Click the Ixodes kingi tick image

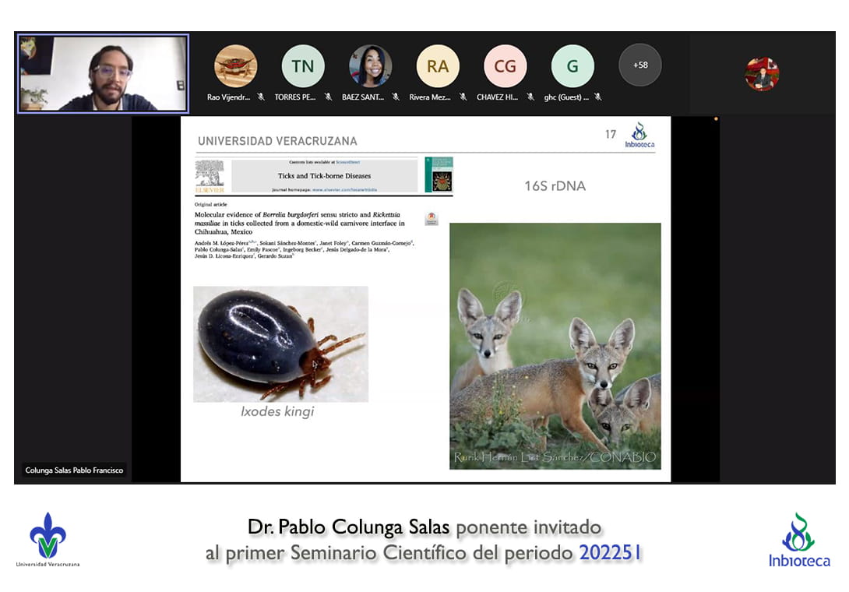coord(280,344)
